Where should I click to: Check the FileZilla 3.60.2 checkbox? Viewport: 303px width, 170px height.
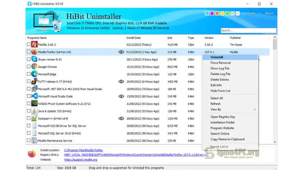29,44
